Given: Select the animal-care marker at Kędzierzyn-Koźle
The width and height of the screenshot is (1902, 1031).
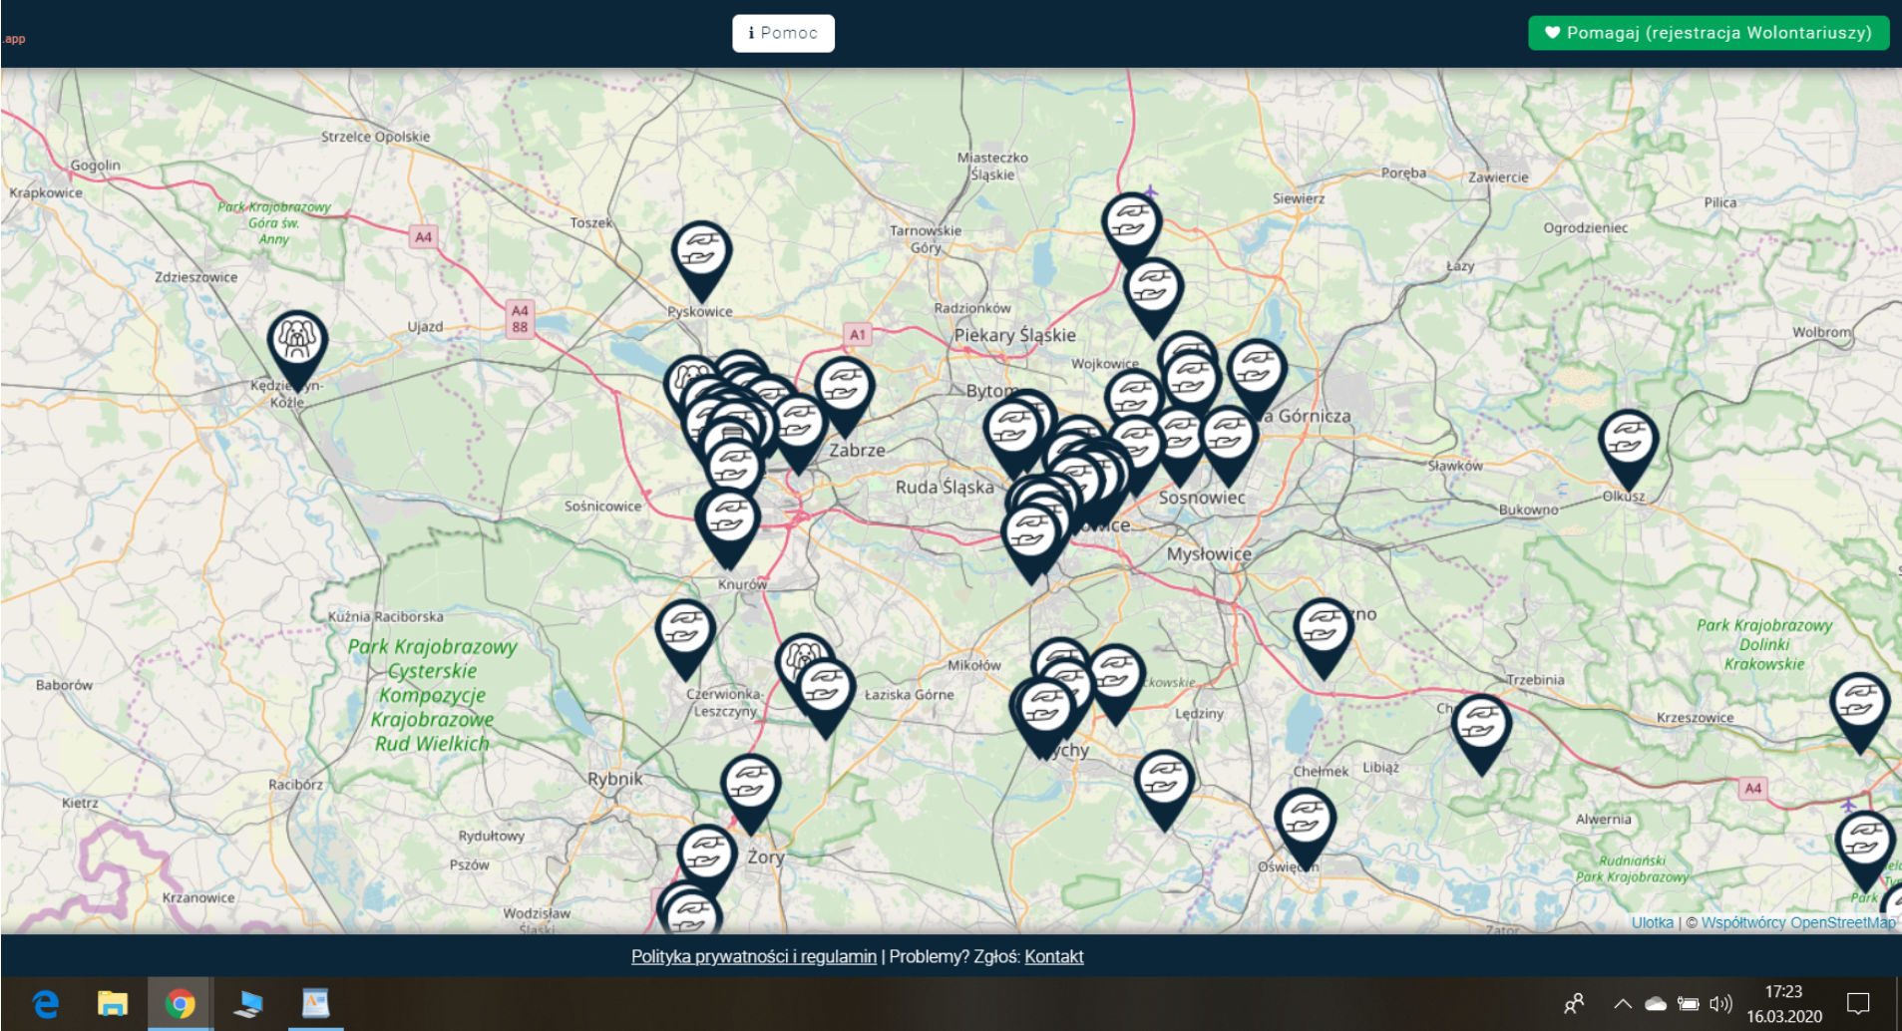Looking at the screenshot, I should click(x=297, y=341).
